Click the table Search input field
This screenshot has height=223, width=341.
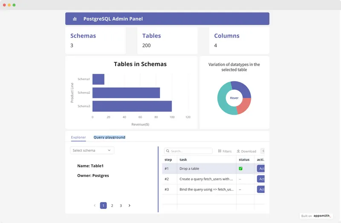pos(188,151)
